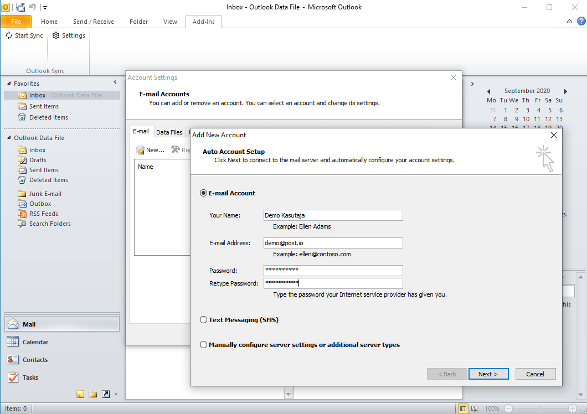The width and height of the screenshot is (587, 414).
Task: Select Text Messaging (SMS) radio button
Action: pos(203,320)
